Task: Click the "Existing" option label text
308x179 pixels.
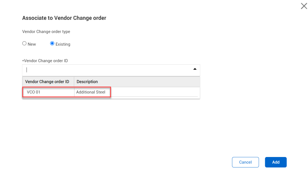Action: (x=63, y=44)
